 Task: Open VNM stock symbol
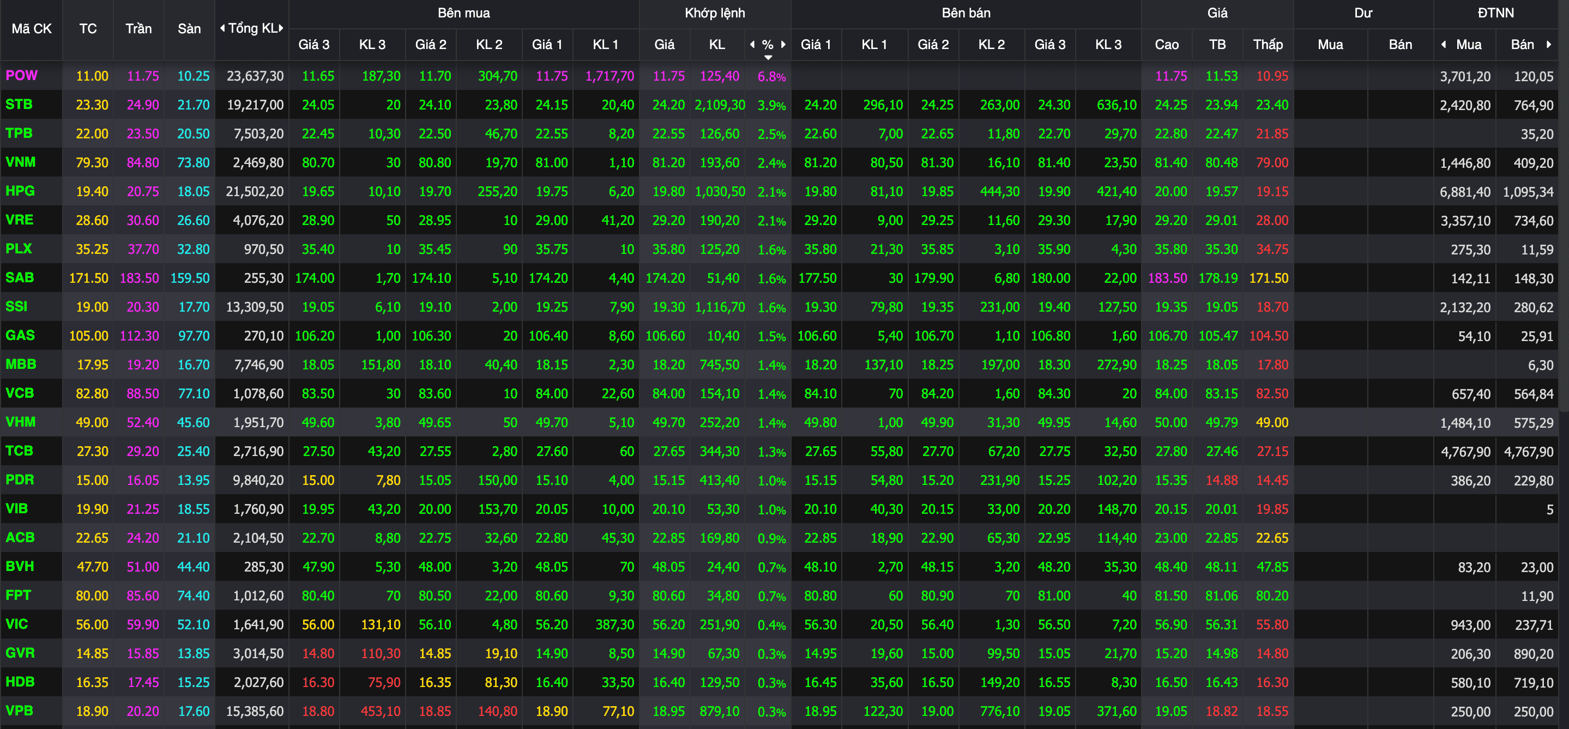[21, 162]
